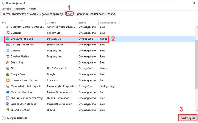The width and height of the screenshot is (198, 123).
Task: Click the Flux Software LLC publisher cell
Action: coord(57,68)
